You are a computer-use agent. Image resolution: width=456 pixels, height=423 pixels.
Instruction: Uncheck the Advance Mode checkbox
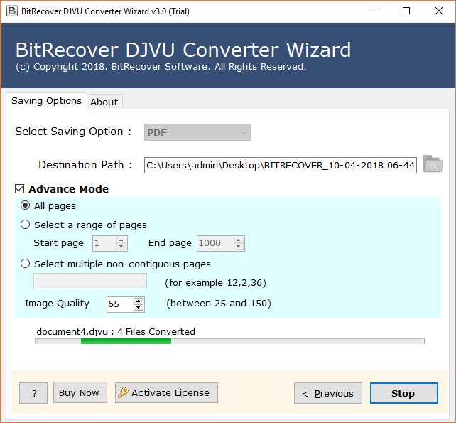pos(19,189)
